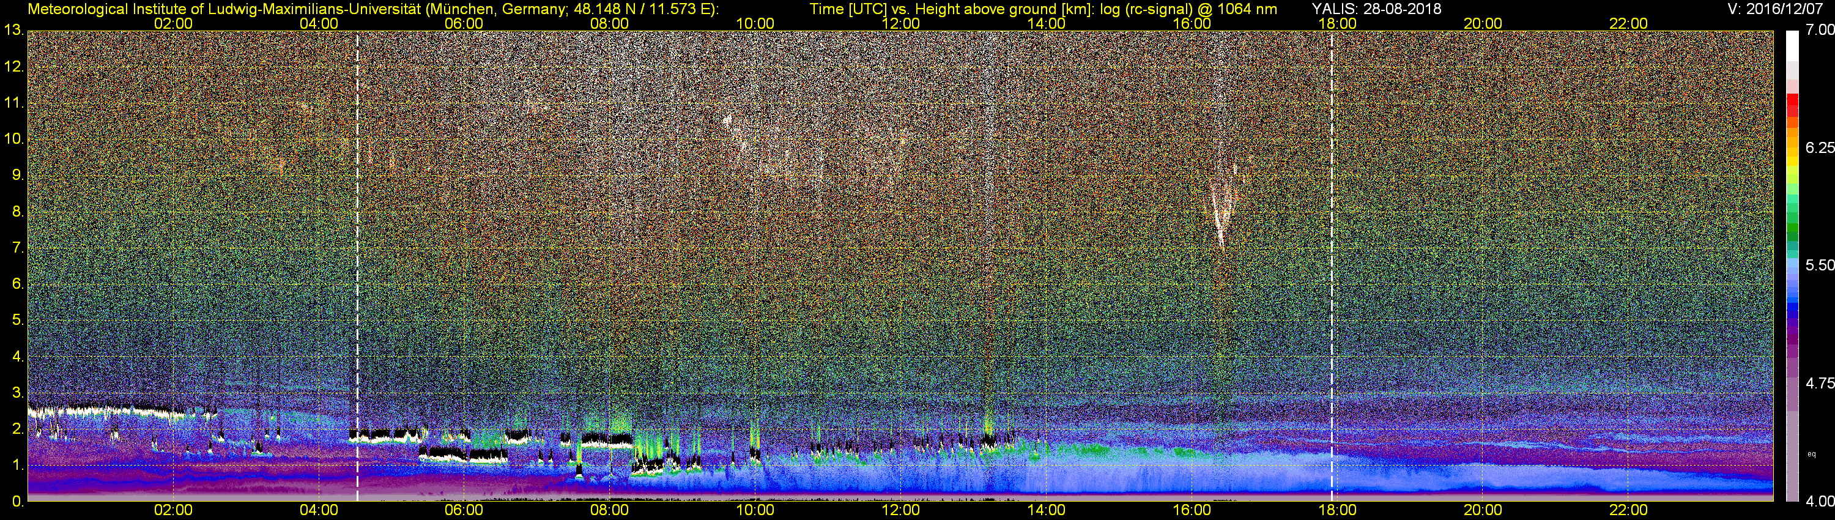Click the 16:00 label on the bottom time axis
The width and height of the screenshot is (1835, 520).
[1192, 510]
